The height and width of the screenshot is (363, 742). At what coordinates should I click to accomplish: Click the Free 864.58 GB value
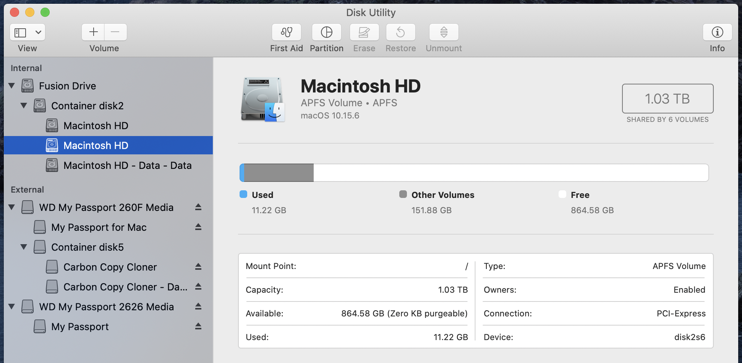point(592,210)
